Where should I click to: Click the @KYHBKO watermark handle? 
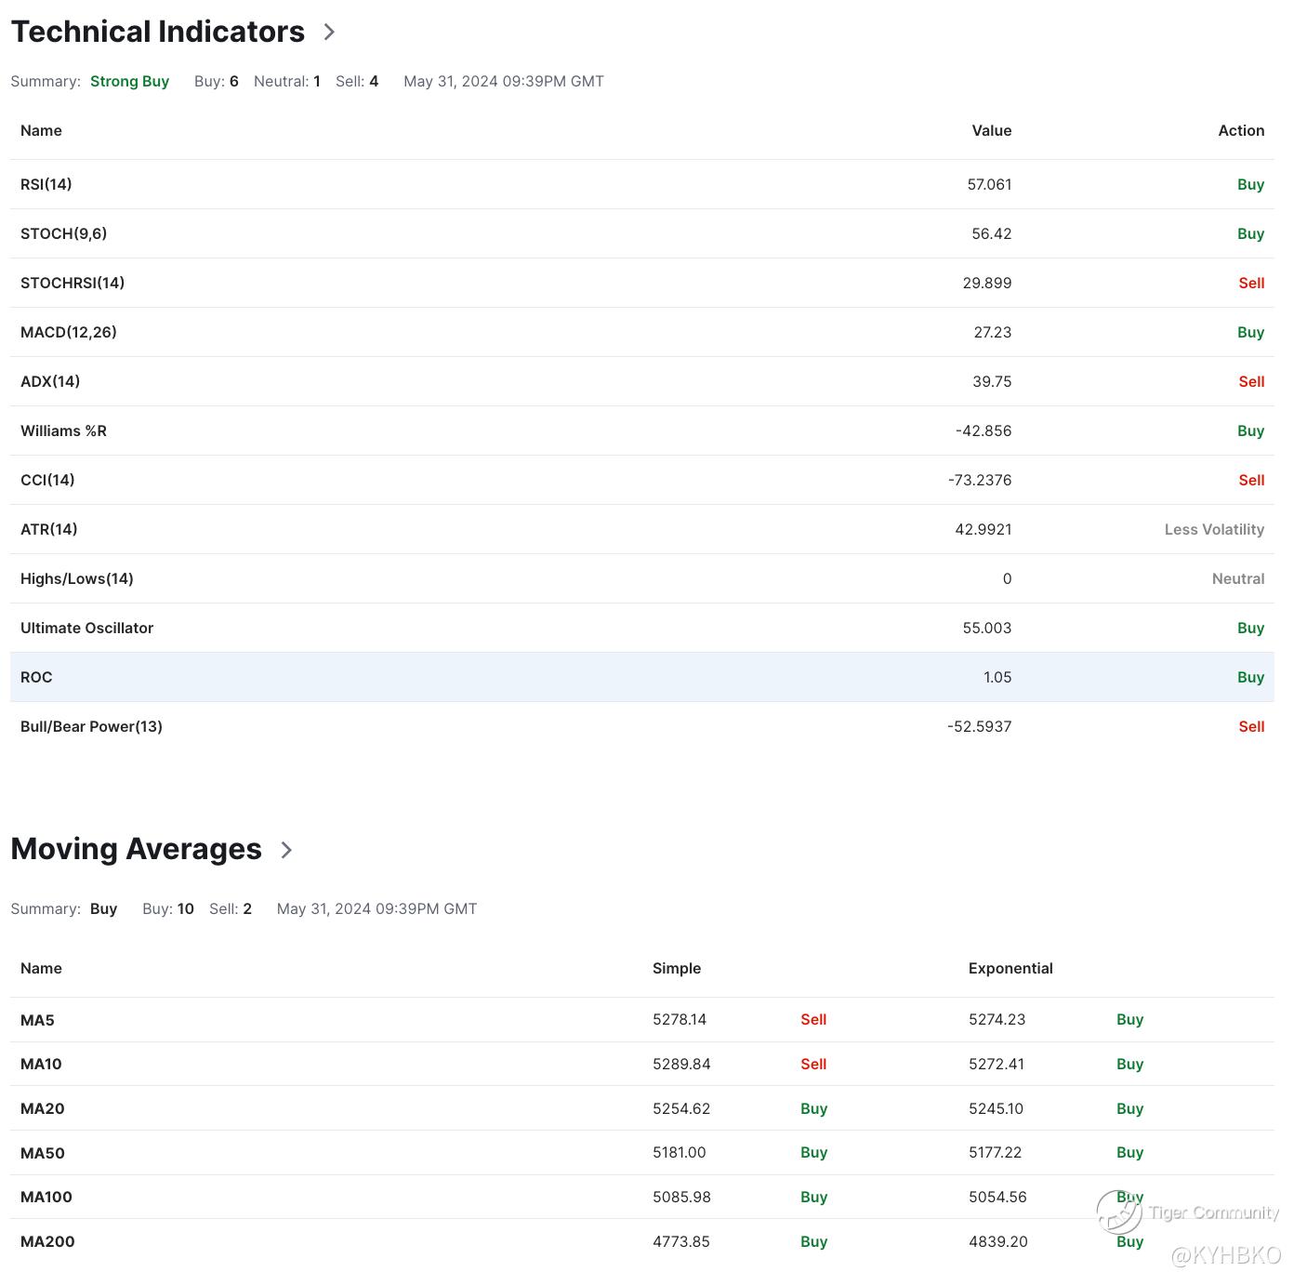(x=1225, y=1255)
